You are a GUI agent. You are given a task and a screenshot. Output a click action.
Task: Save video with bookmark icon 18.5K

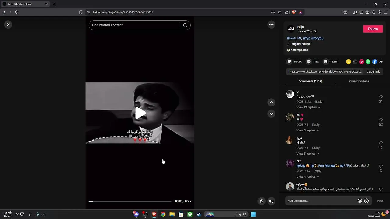[326, 62]
